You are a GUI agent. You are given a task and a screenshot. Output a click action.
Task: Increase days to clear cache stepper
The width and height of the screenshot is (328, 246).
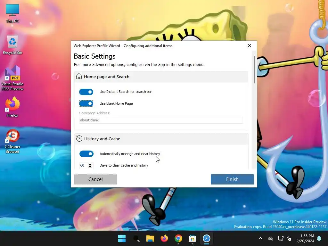pyautogui.click(x=90, y=164)
